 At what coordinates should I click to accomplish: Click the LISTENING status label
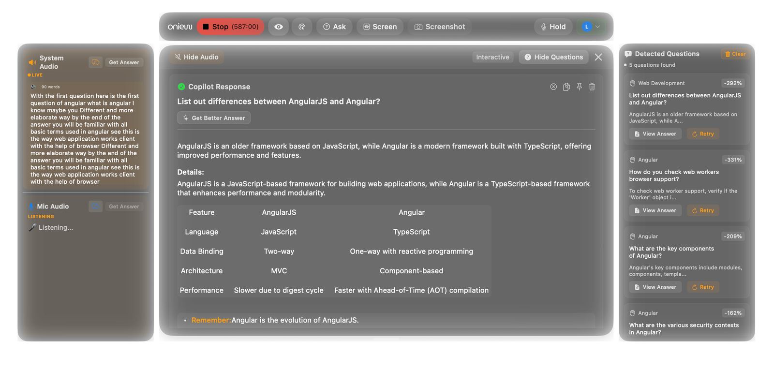(x=41, y=217)
